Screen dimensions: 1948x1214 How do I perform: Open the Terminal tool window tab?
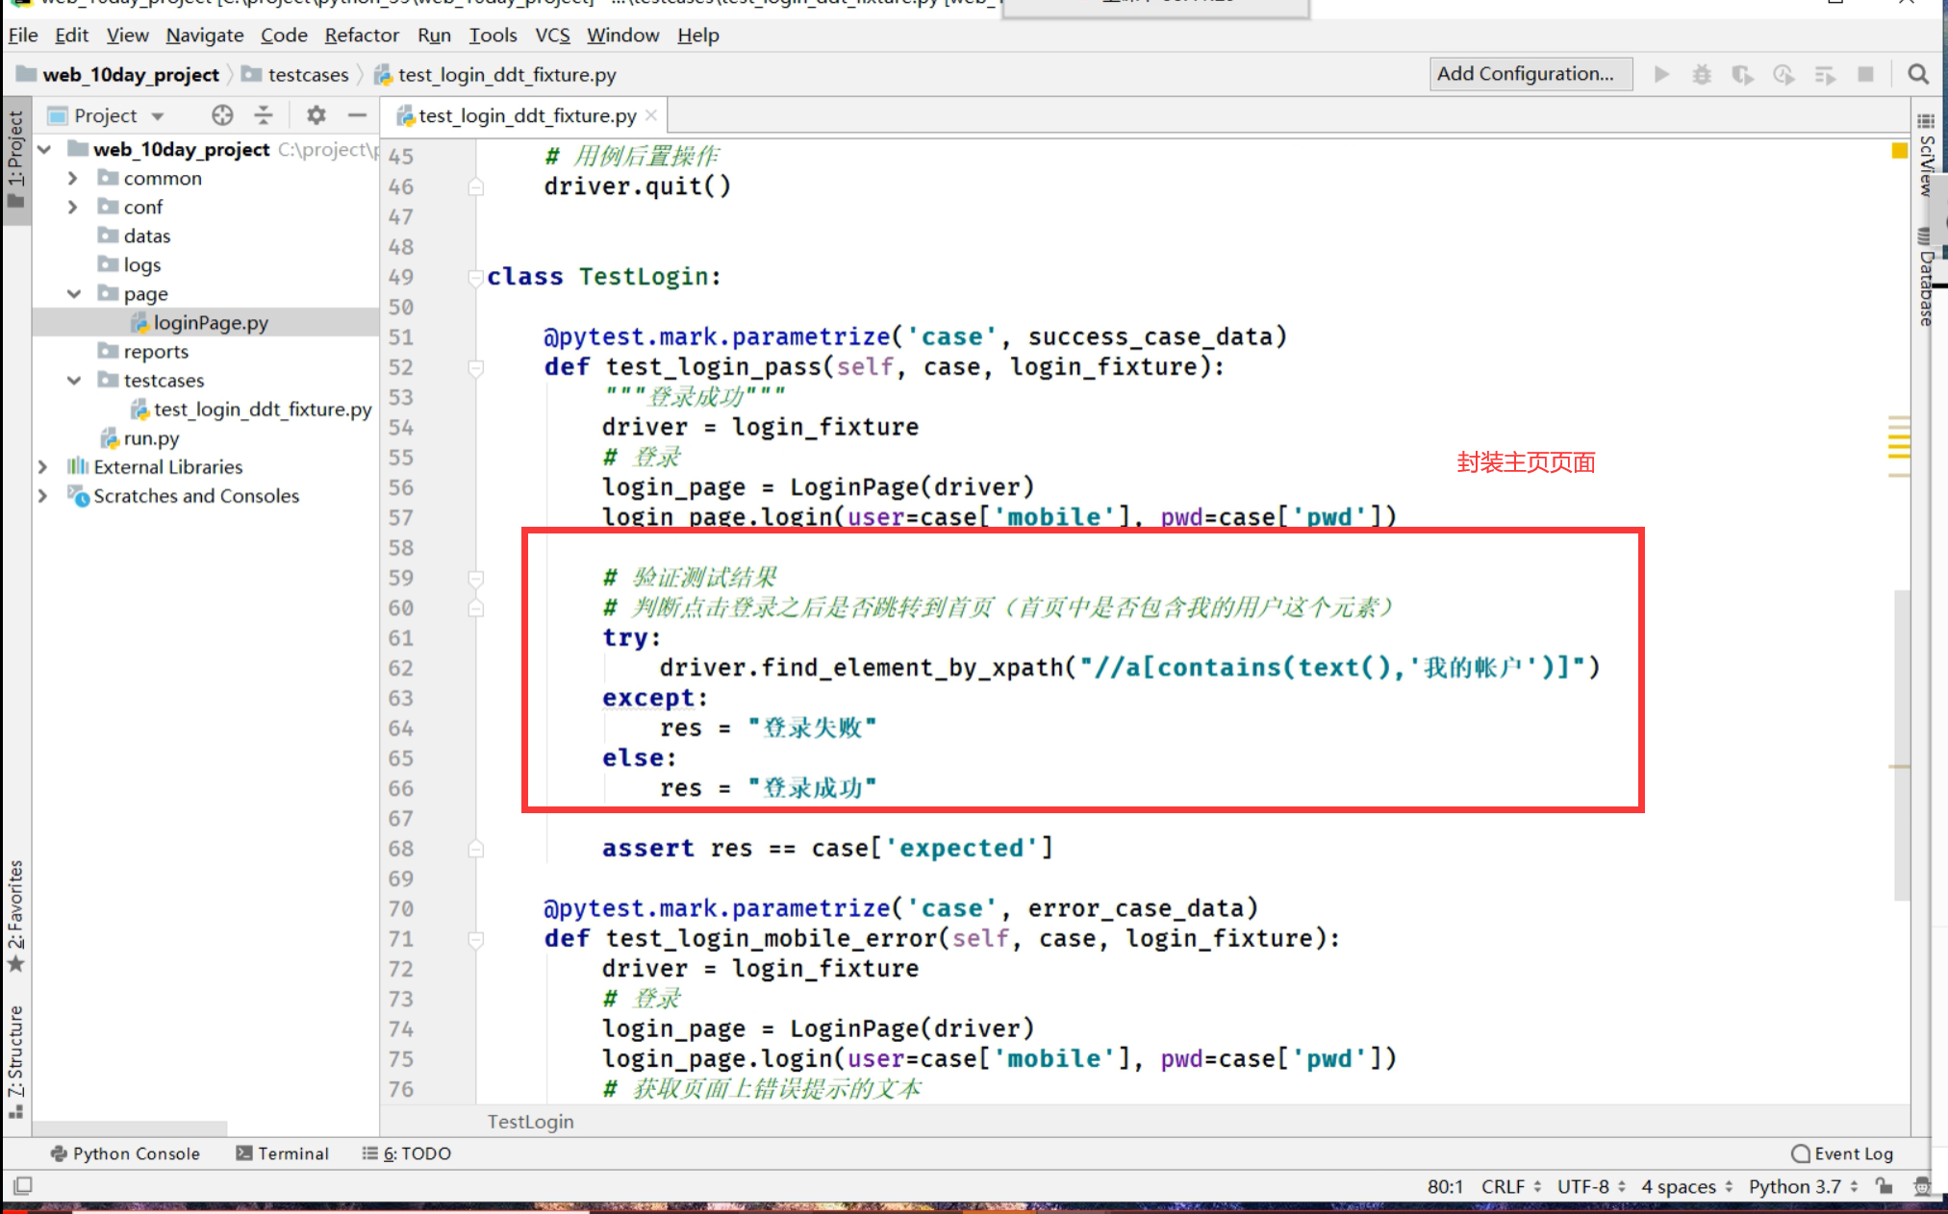(x=283, y=1153)
